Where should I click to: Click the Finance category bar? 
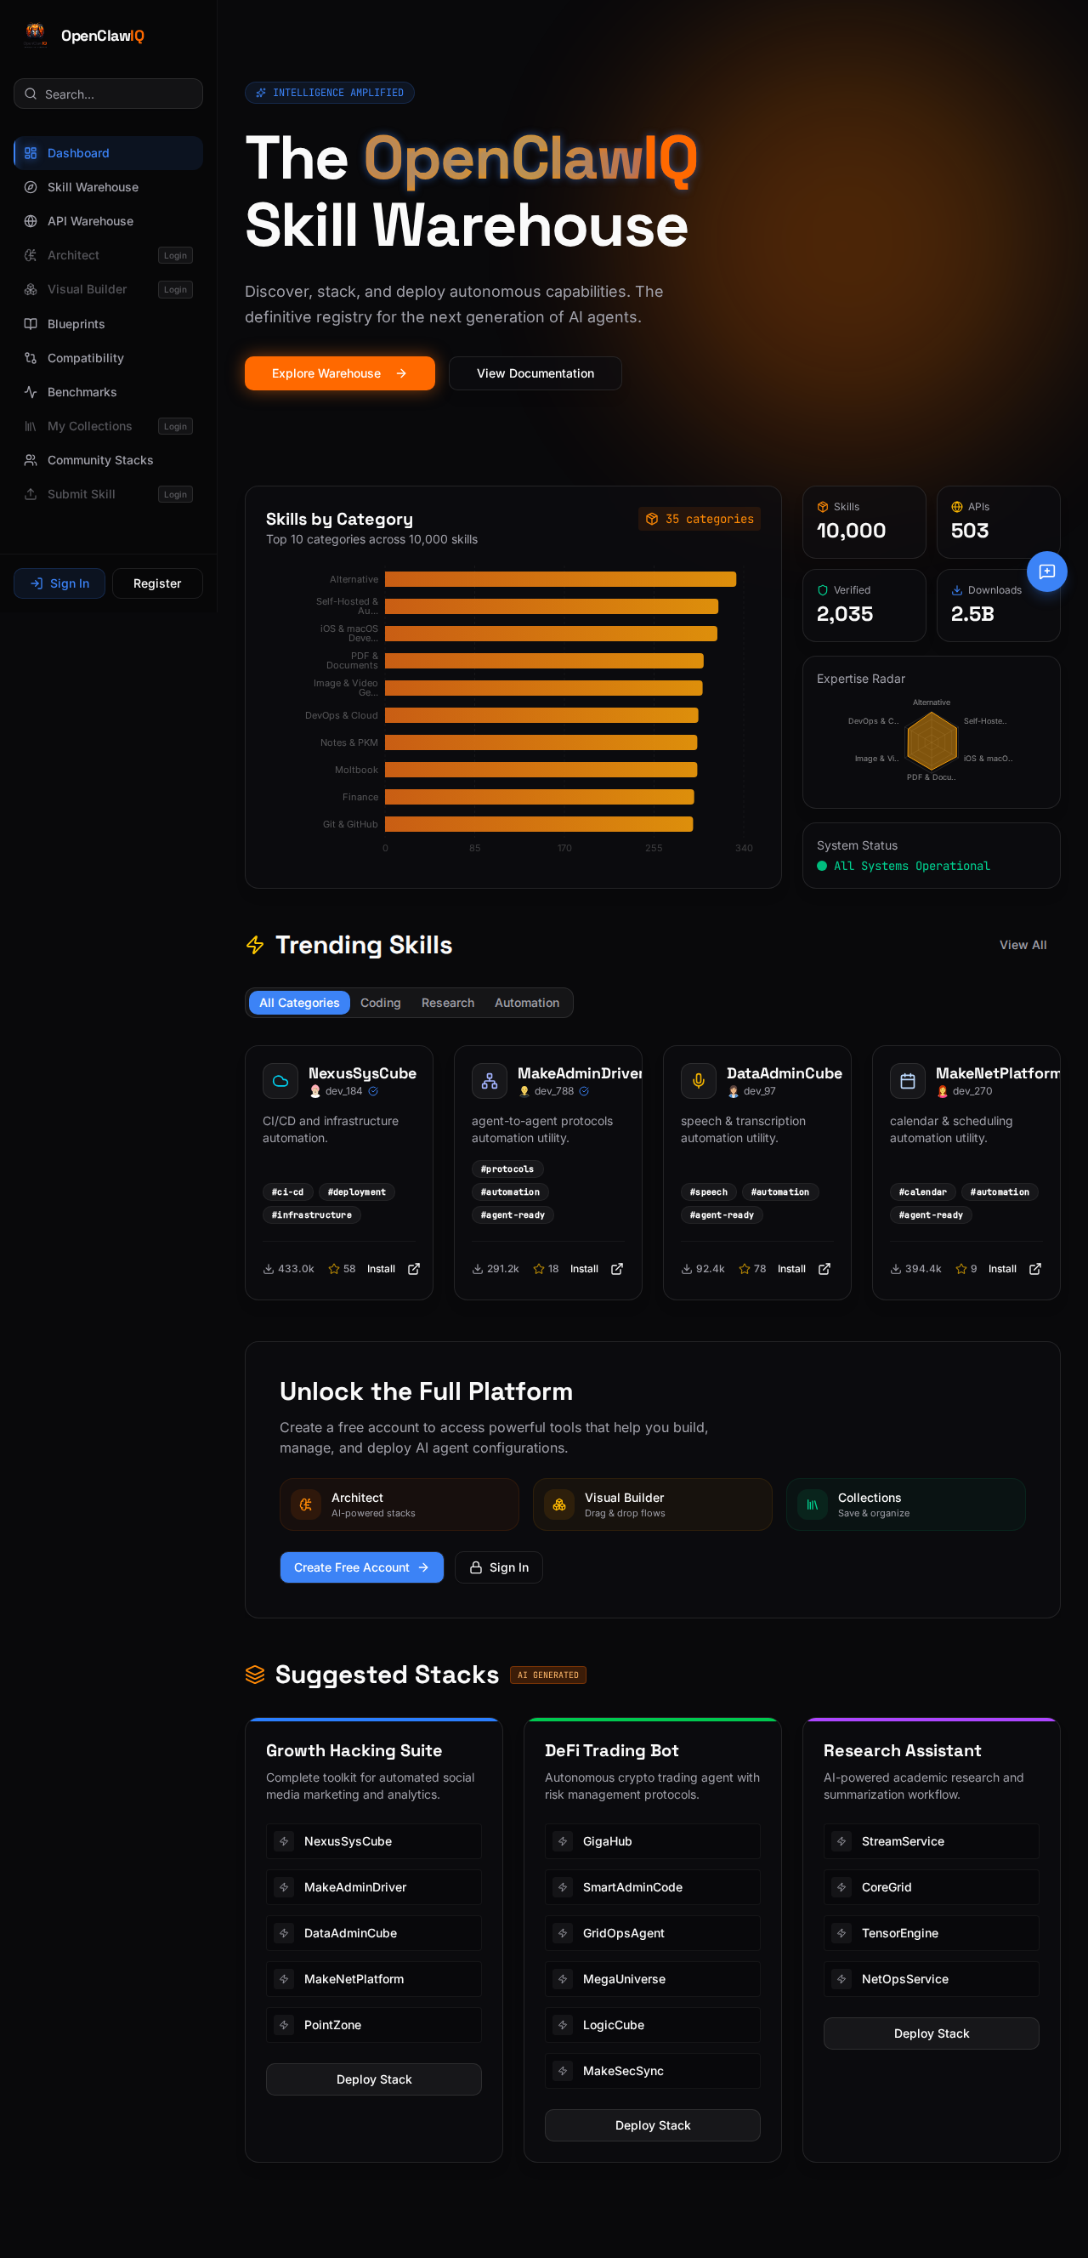coord(540,797)
